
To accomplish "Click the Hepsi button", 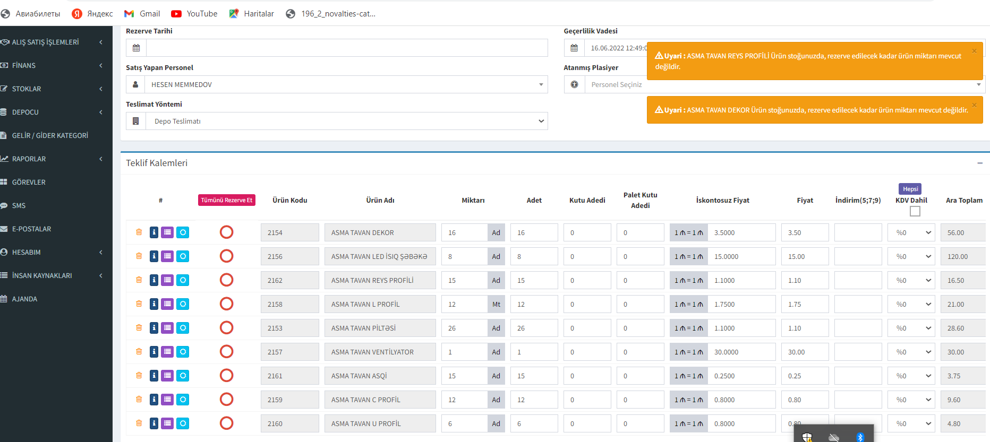I will point(910,189).
